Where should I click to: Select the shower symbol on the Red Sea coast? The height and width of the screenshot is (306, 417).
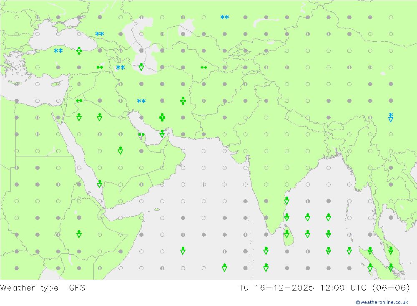pos(100,184)
